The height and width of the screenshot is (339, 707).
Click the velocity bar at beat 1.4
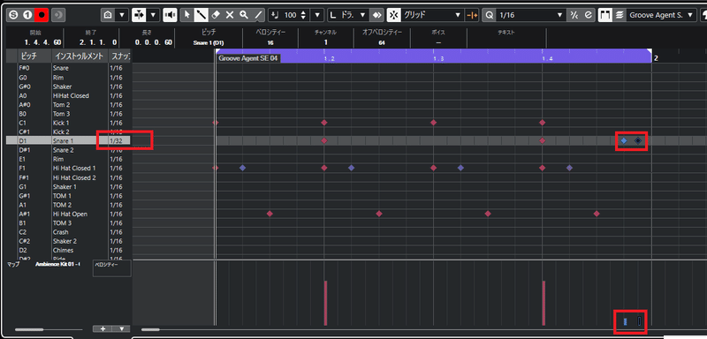[x=544, y=303]
